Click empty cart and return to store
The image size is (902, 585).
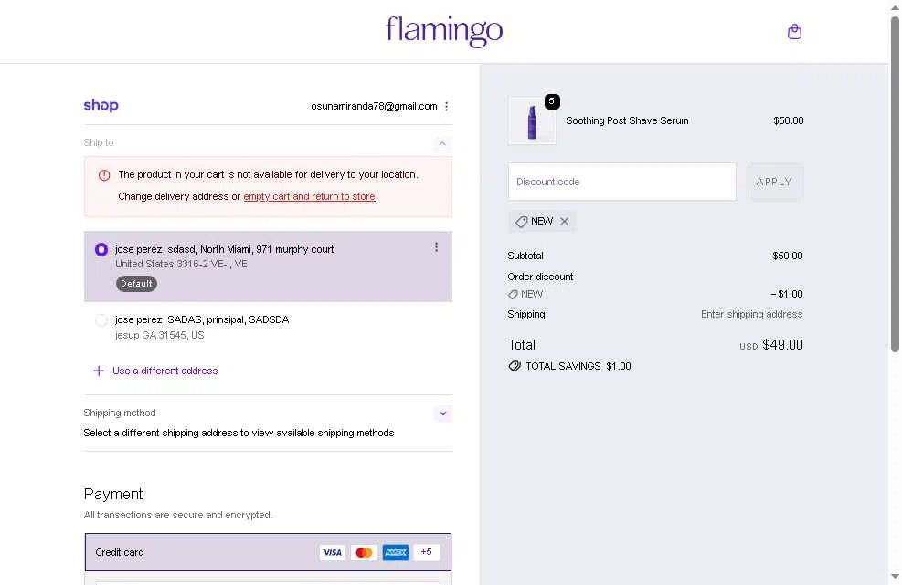(x=309, y=196)
